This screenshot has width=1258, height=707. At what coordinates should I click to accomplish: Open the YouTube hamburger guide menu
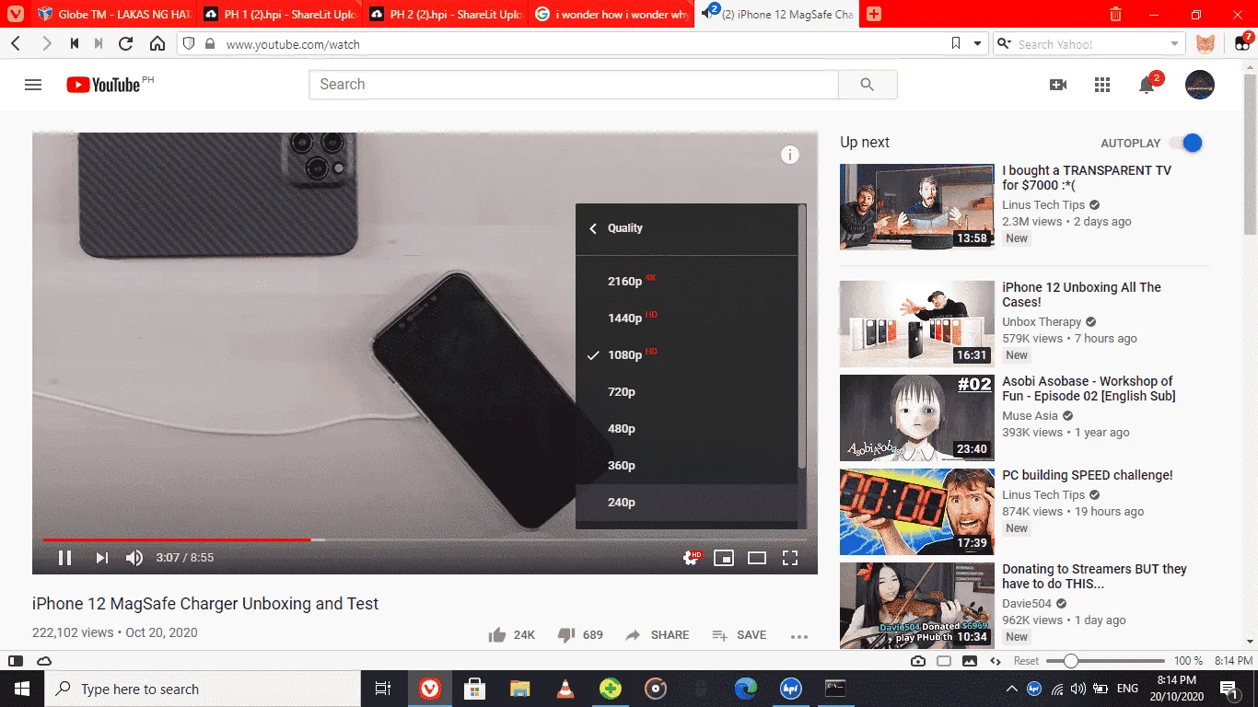[x=33, y=85]
